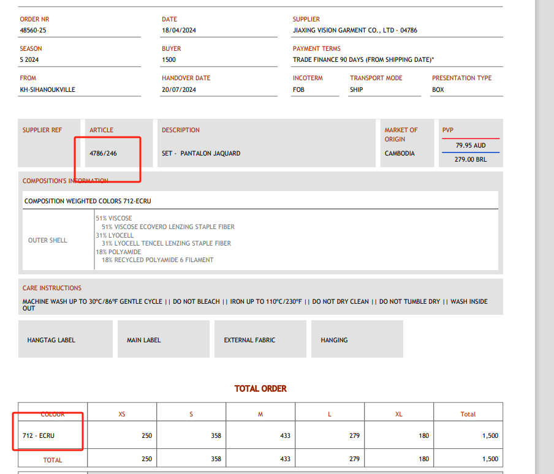Viewport: 554px width, 474px height.
Task: Click the 79.95 AUD price
Action: point(470,146)
